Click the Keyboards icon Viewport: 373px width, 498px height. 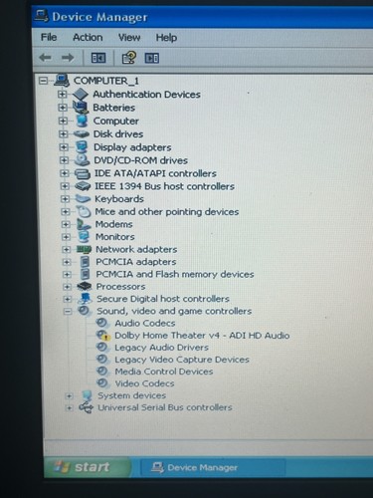click(x=83, y=199)
